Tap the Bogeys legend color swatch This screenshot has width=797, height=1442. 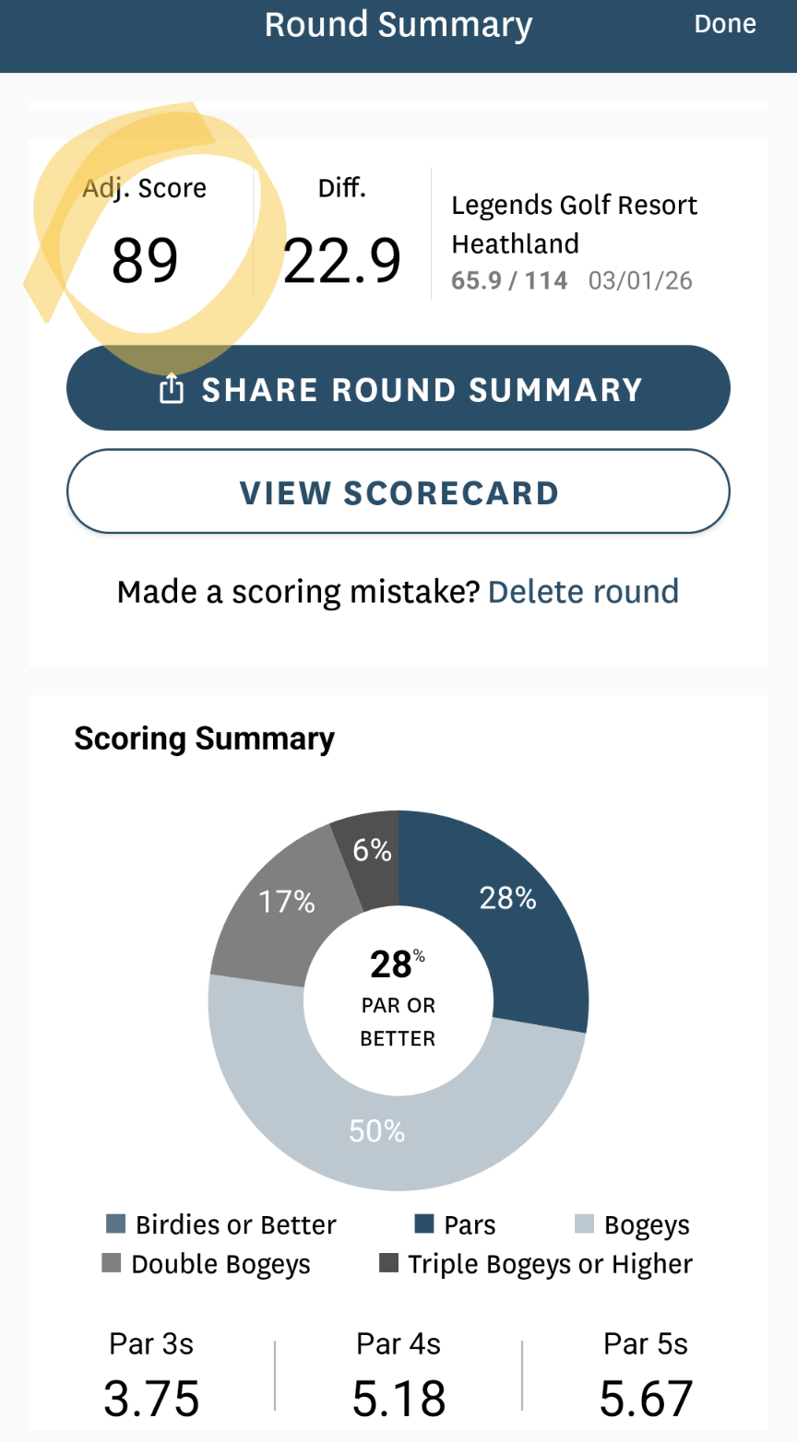pos(584,1224)
